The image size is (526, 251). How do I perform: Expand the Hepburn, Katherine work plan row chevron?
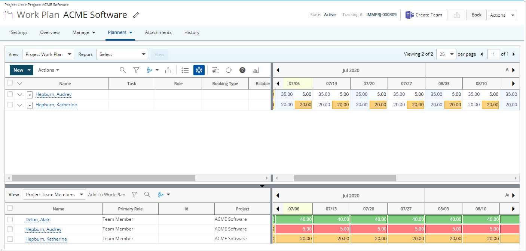(x=20, y=105)
